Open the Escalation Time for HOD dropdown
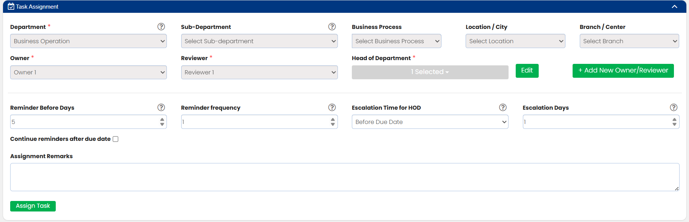689x222 pixels. pos(430,122)
